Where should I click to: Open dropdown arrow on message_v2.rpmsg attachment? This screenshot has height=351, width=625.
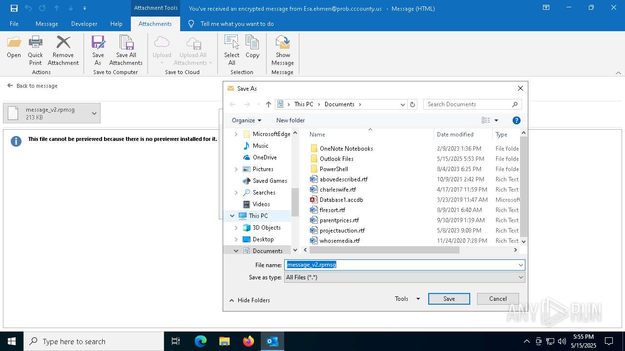(94, 113)
